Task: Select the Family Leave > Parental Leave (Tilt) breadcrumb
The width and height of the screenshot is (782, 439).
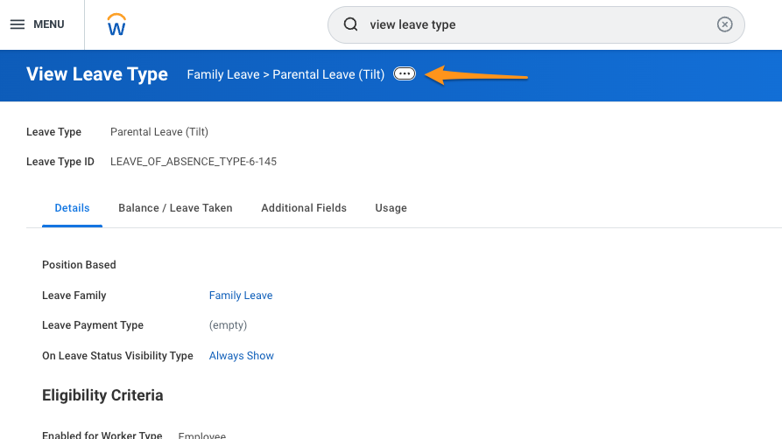Action: point(285,74)
